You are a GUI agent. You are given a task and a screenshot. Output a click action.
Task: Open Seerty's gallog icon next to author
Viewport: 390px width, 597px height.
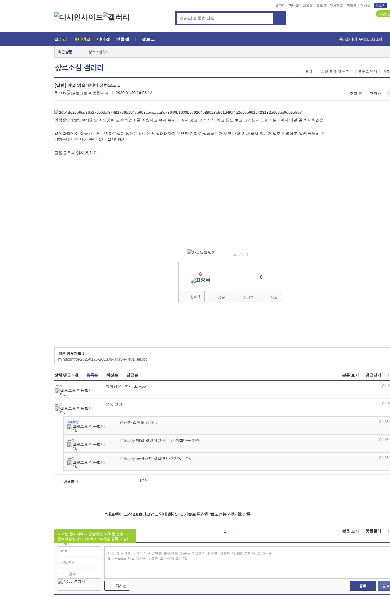coord(88,93)
